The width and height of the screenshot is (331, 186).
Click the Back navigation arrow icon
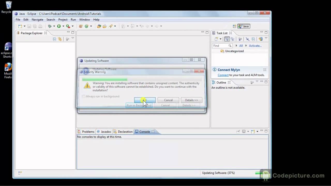[147, 26]
